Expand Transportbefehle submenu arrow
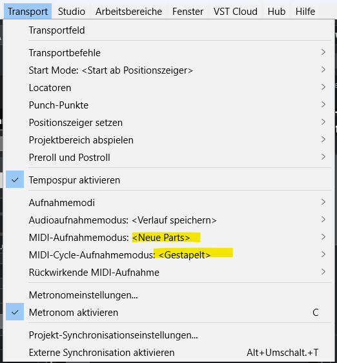Image resolution: width=337 pixels, height=363 pixels. pyautogui.click(x=323, y=52)
